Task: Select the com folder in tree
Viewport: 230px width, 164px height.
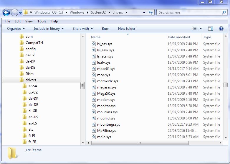Action: coord(26,37)
